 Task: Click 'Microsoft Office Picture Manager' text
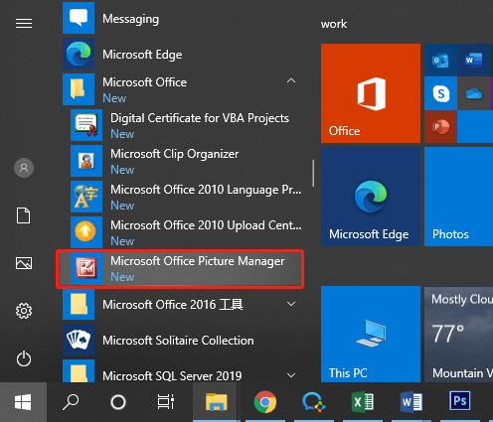198,261
